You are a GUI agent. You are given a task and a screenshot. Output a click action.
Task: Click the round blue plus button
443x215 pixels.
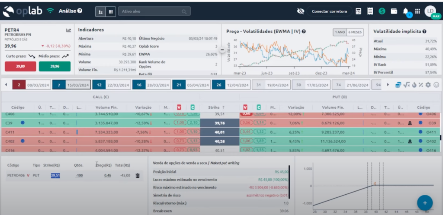point(425,202)
